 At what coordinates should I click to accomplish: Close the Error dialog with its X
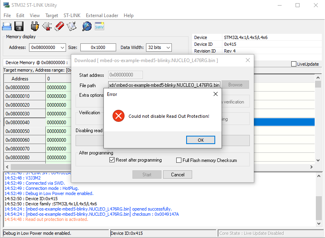tap(216, 94)
